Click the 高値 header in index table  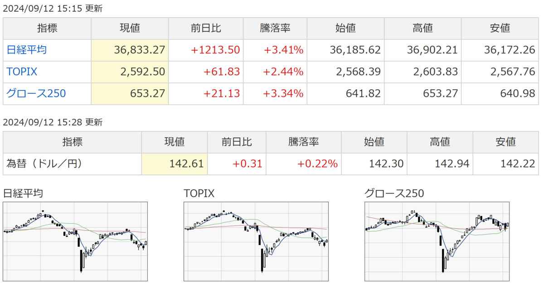[x=423, y=28]
